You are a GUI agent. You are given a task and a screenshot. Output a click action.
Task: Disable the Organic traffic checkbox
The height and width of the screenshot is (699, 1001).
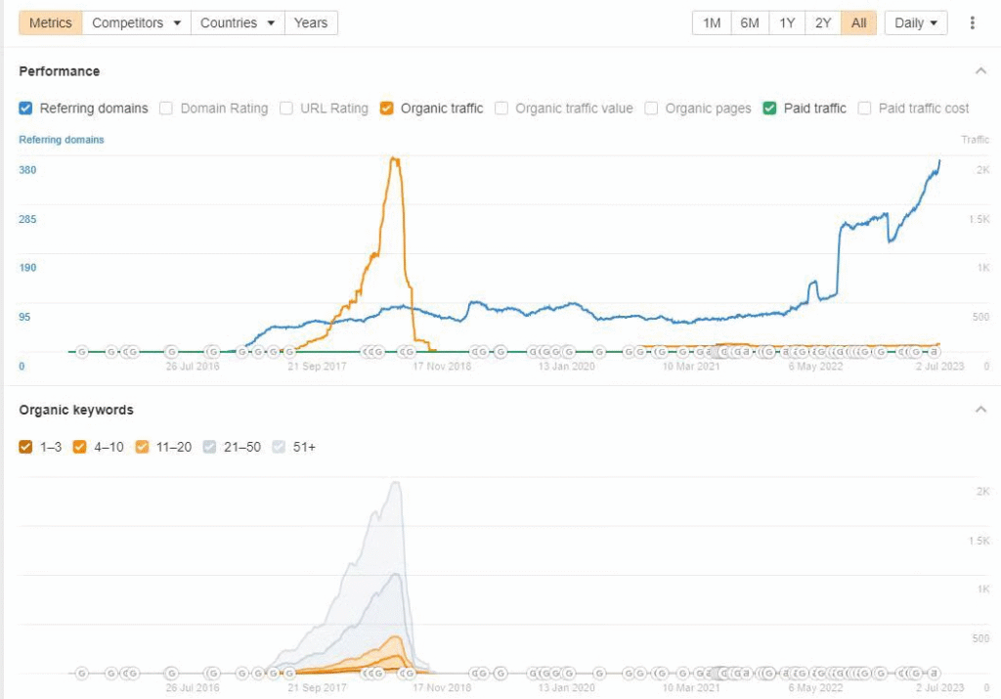click(x=387, y=109)
